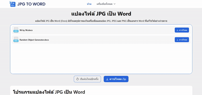Open the JPG TO WORD home title link
Viewport: 202px width, 95px height.
point(31,4)
